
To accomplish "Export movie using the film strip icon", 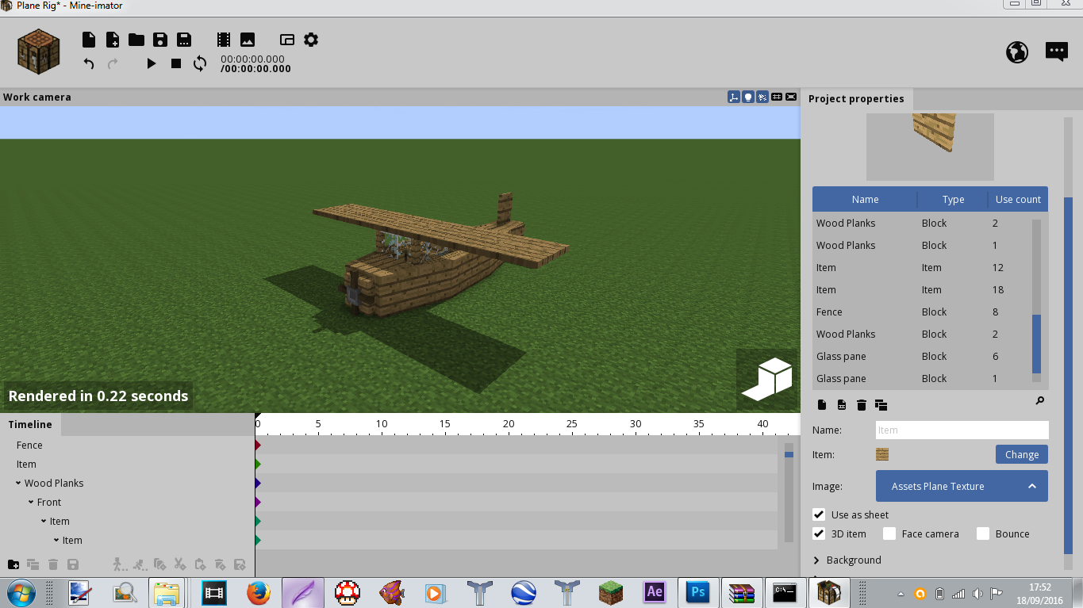I will click(x=224, y=40).
